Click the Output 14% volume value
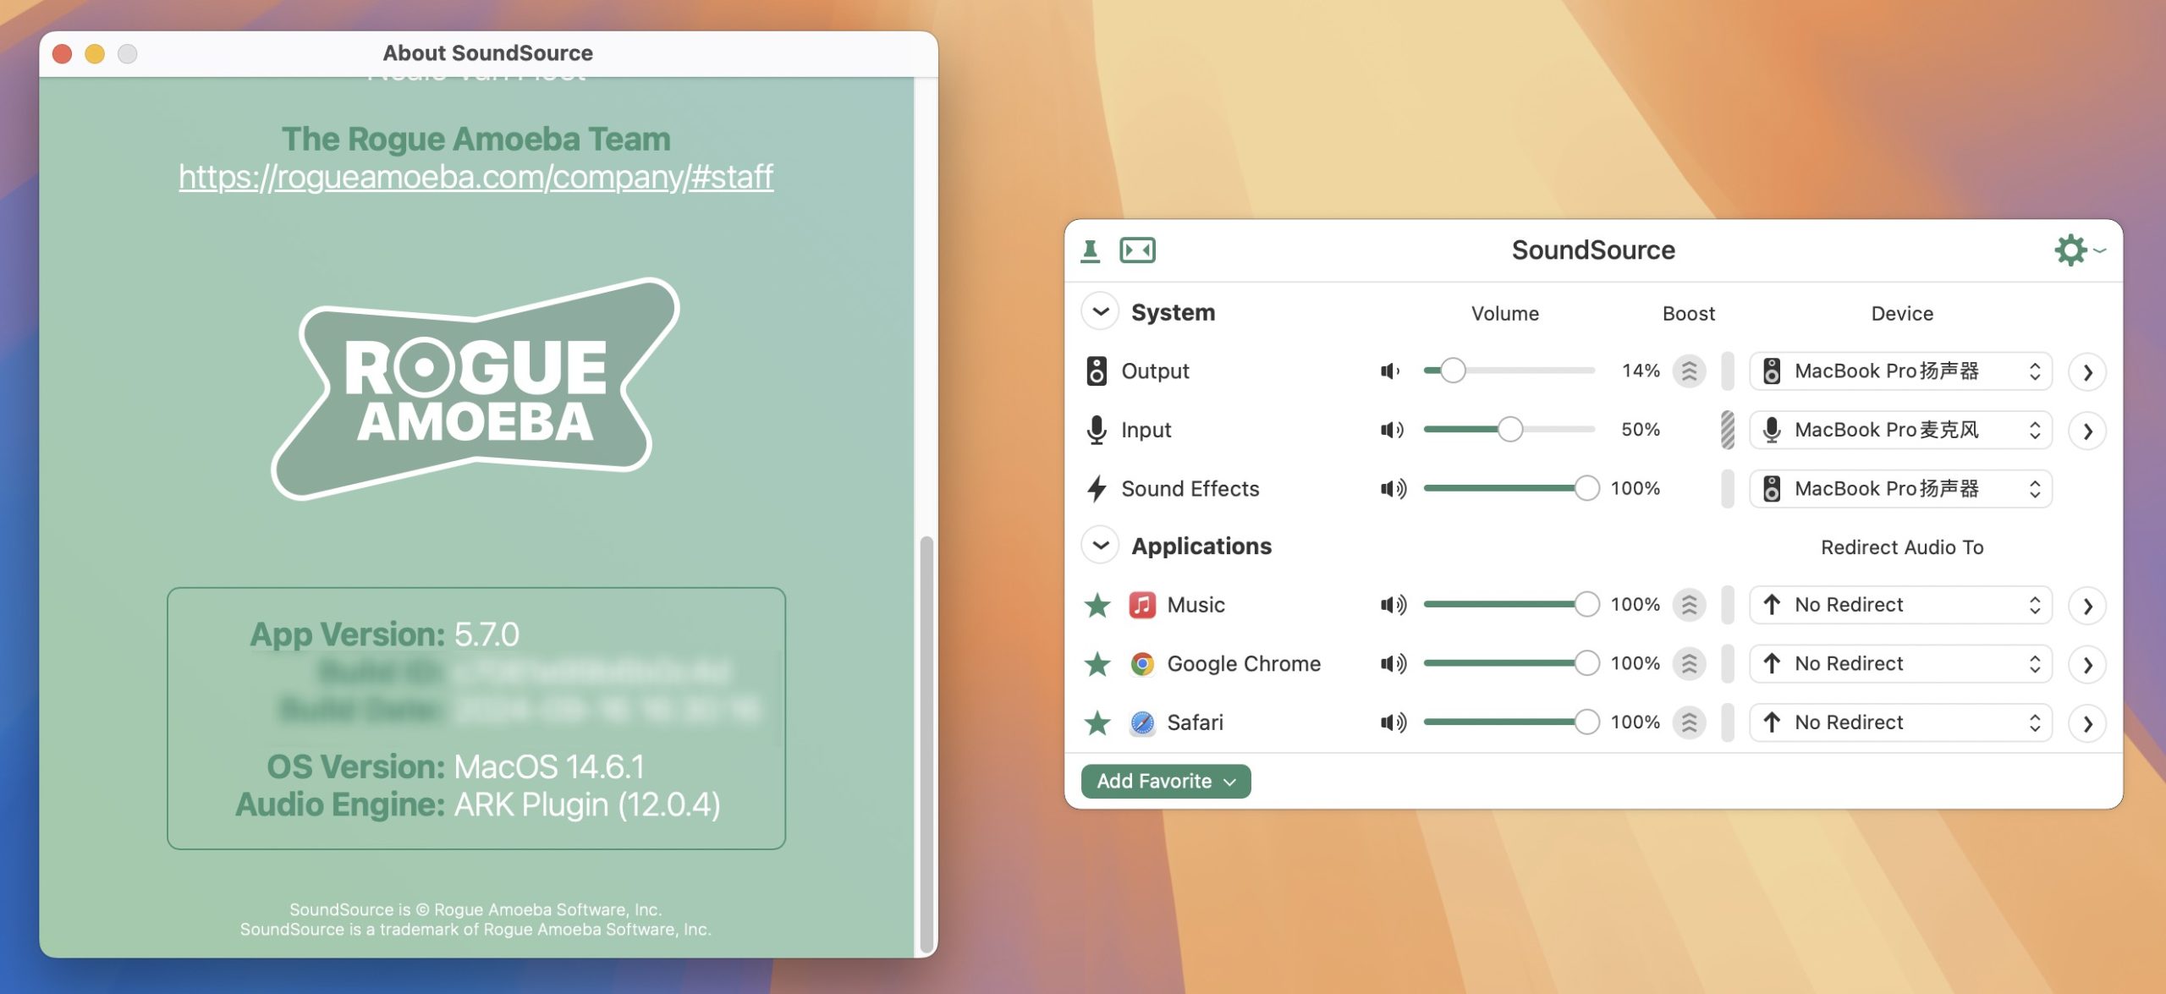The width and height of the screenshot is (2166, 994). 1640,371
